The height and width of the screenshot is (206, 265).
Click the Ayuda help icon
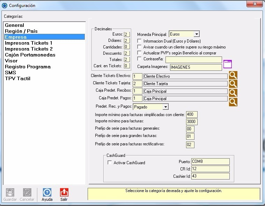[47, 192]
